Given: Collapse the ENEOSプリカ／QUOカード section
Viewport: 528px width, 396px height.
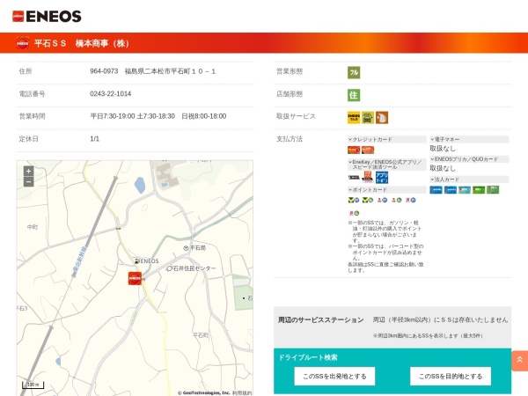Looking at the screenshot, I should click(x=469, y=159).
